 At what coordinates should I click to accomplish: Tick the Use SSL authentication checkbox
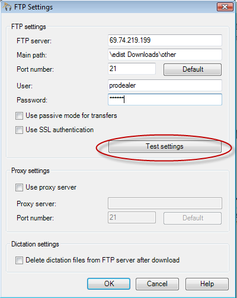(x=19, y=130)
